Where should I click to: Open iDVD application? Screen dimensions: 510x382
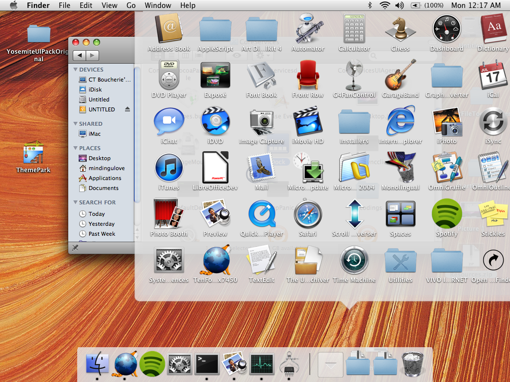(215, 122)
